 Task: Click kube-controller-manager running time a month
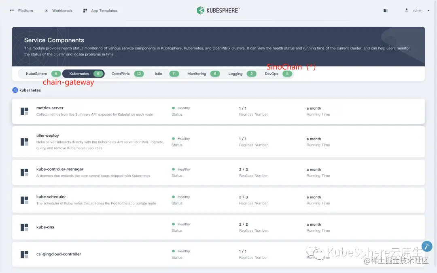coord(314,169)
